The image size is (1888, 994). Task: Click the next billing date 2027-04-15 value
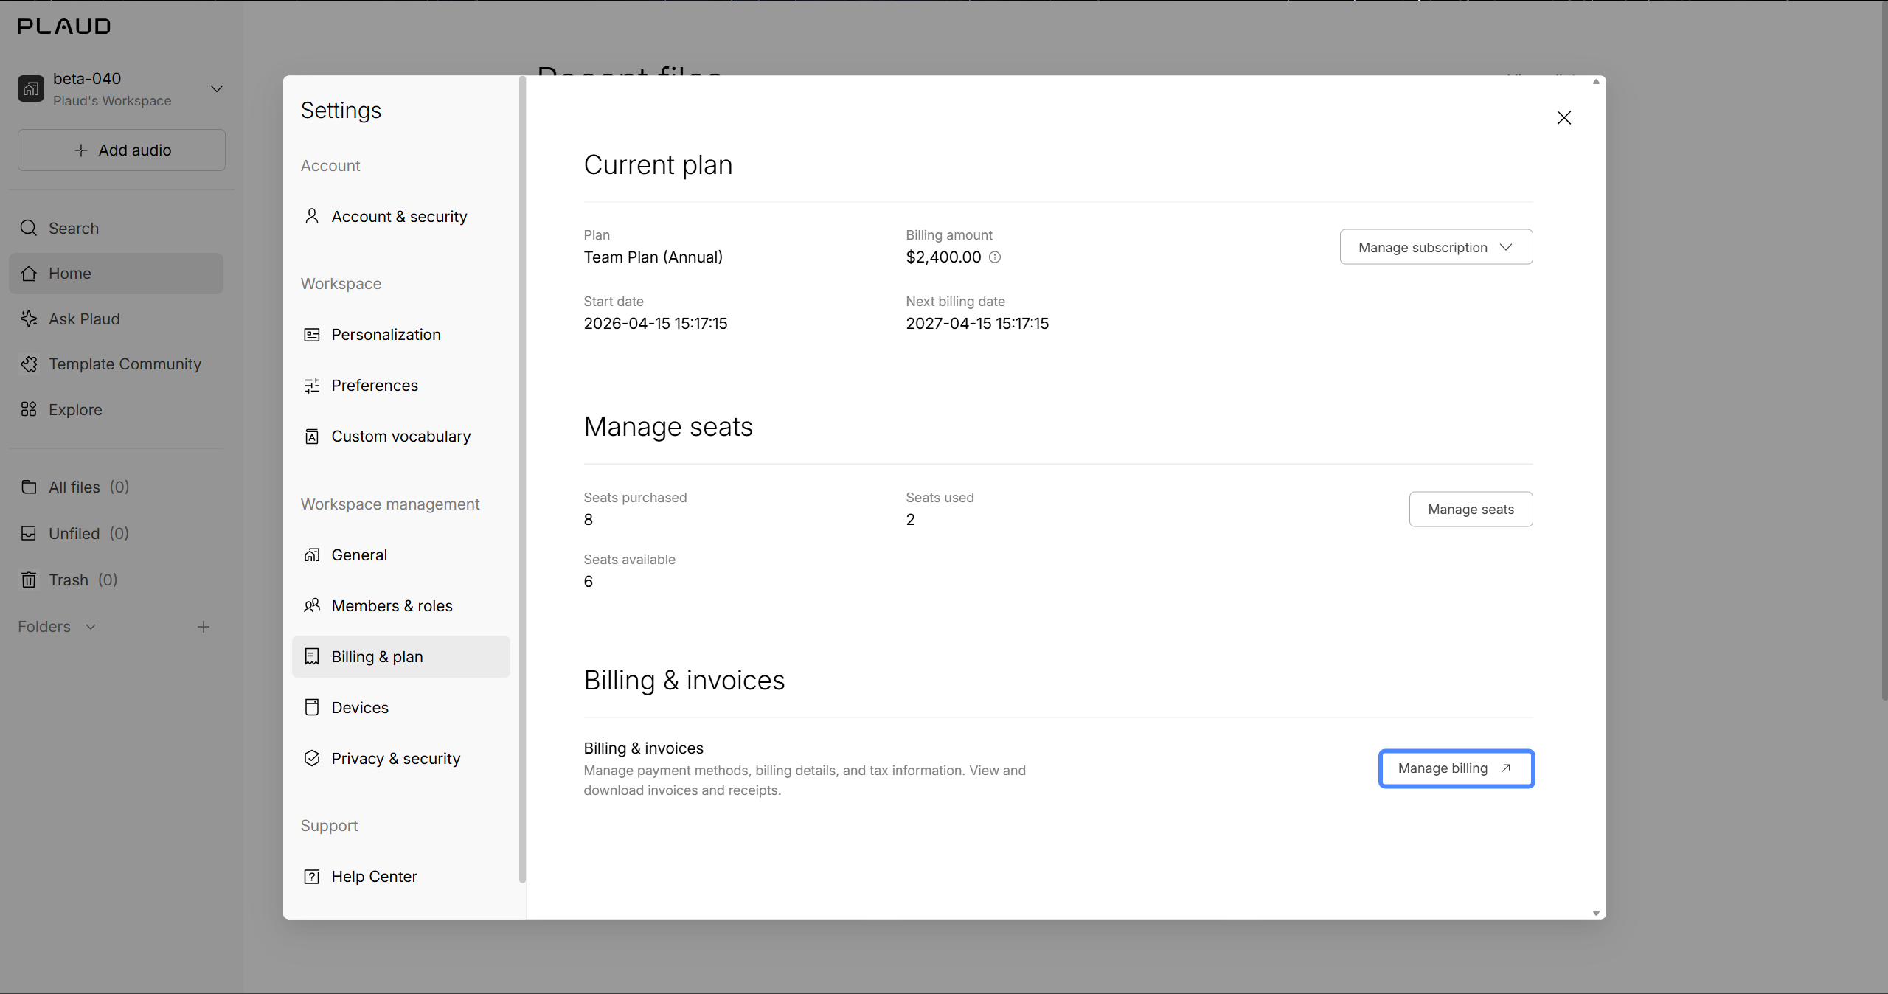977,324
